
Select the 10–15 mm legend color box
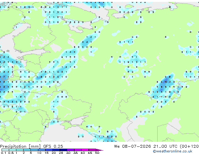pos(41,150)
